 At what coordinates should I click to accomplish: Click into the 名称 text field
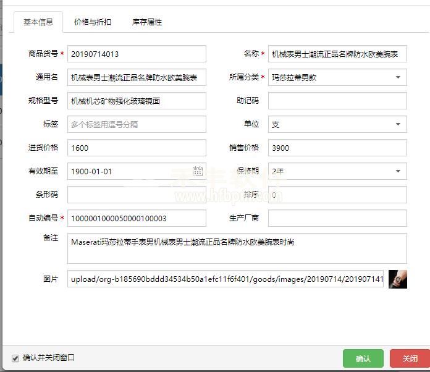(337, 54)
